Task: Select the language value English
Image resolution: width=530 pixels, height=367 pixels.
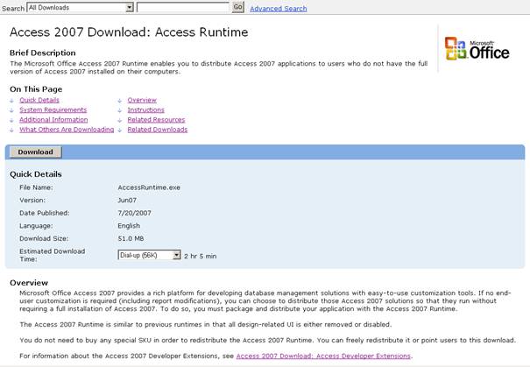Action: click(129, 226)
